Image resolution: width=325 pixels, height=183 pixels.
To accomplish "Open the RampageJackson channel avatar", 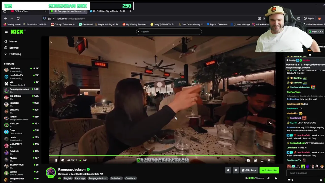I will tap(51, 172).
